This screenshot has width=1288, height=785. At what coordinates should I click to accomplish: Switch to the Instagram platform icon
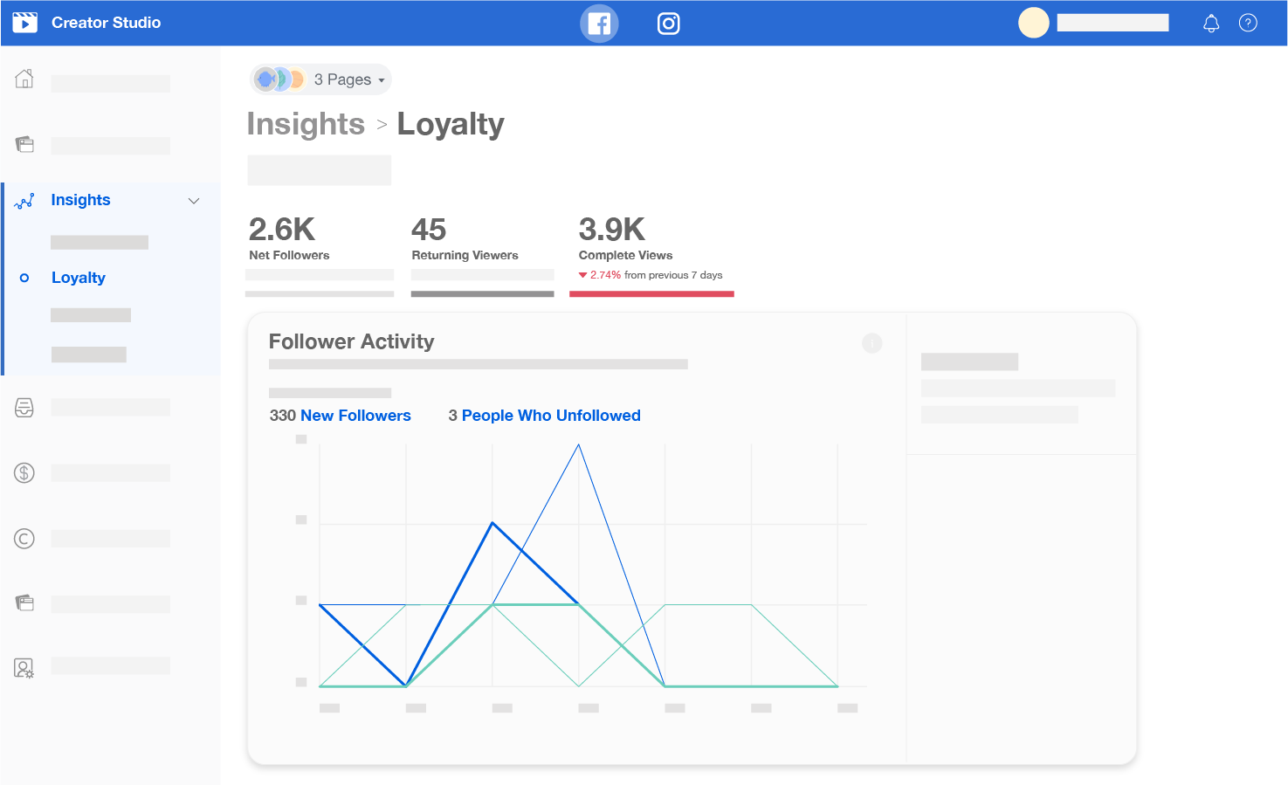coord(668,24)
